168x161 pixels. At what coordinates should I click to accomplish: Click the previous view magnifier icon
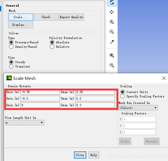pyautogui.click(x=112, y=65)
